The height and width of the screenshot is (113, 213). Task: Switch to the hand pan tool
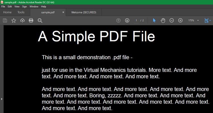(163, 20)
